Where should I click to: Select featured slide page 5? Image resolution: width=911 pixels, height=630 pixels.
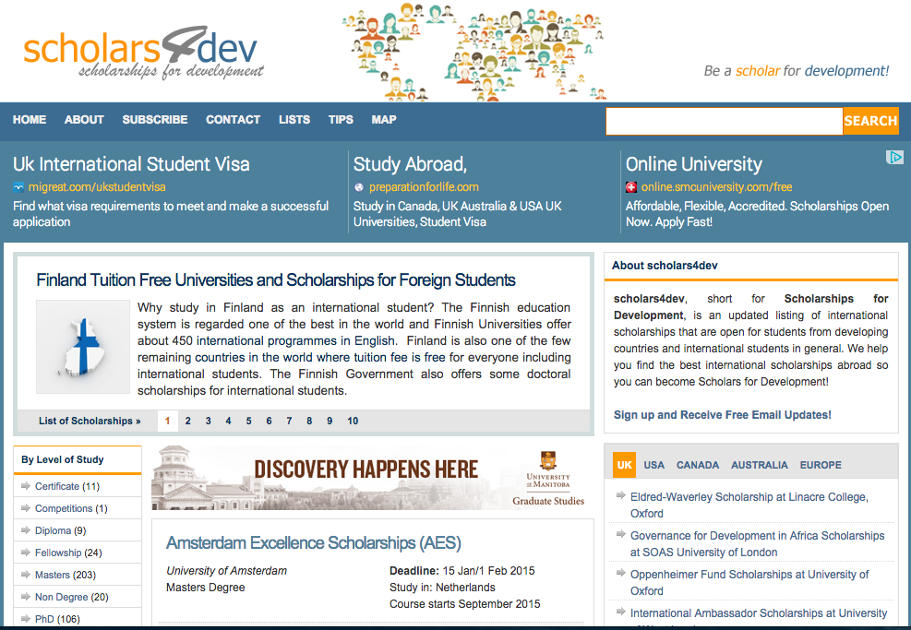(x=248, y=421)
